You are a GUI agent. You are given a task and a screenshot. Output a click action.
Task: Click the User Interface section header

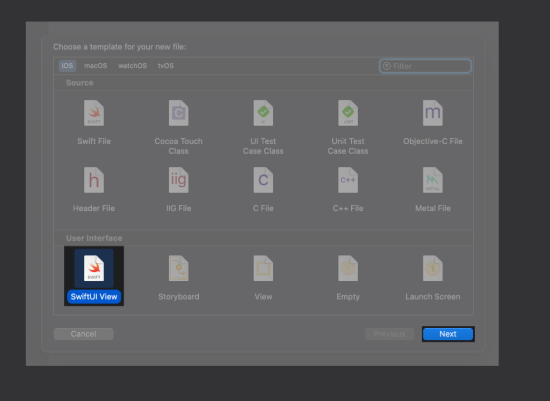(94, 238)
